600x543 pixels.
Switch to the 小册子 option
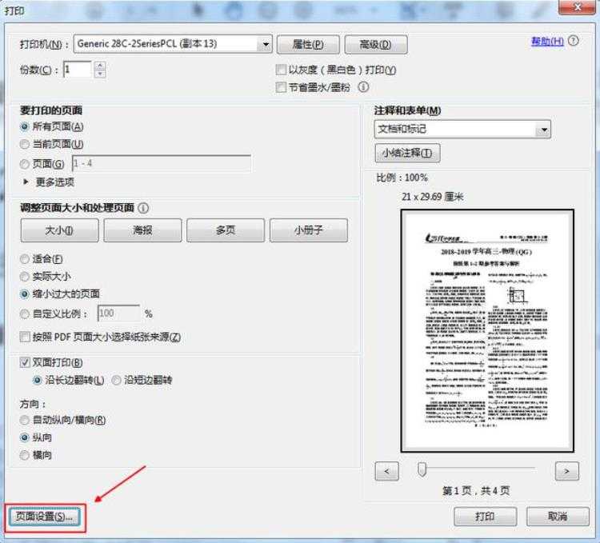[308, 230]
